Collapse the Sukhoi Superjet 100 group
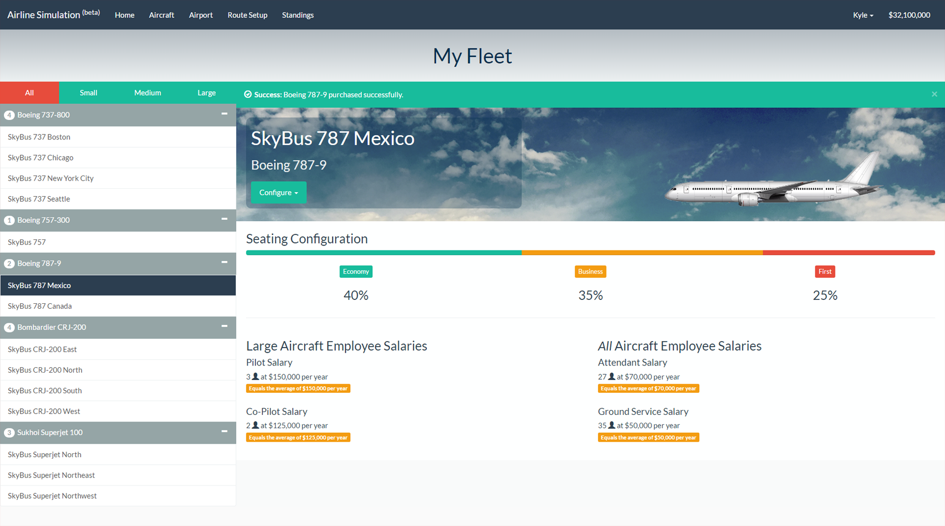This screenshot has height=526, width=945. (x=224, y=431)
